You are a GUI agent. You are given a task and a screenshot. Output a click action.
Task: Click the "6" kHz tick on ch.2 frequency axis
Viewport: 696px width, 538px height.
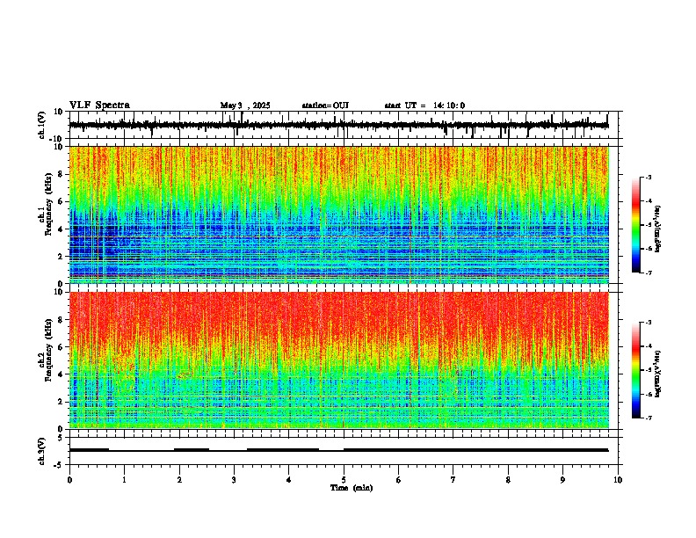[x=62, y=346]
